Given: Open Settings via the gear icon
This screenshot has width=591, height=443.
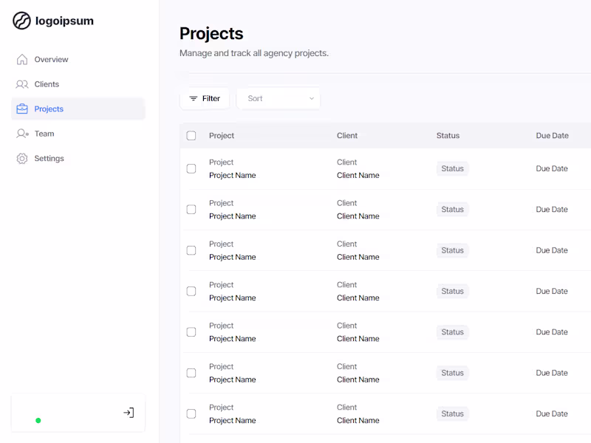Looking at the screenshot, I should tap(23, 158).
